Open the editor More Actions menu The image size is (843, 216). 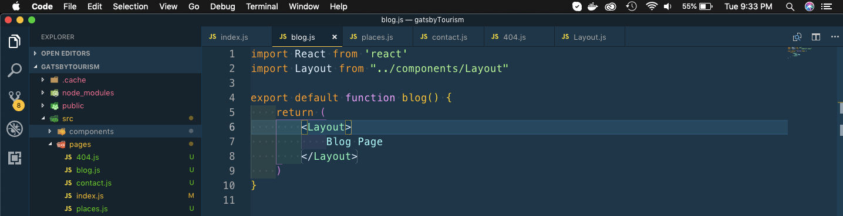pyautogui.click(x=835, y=37)
